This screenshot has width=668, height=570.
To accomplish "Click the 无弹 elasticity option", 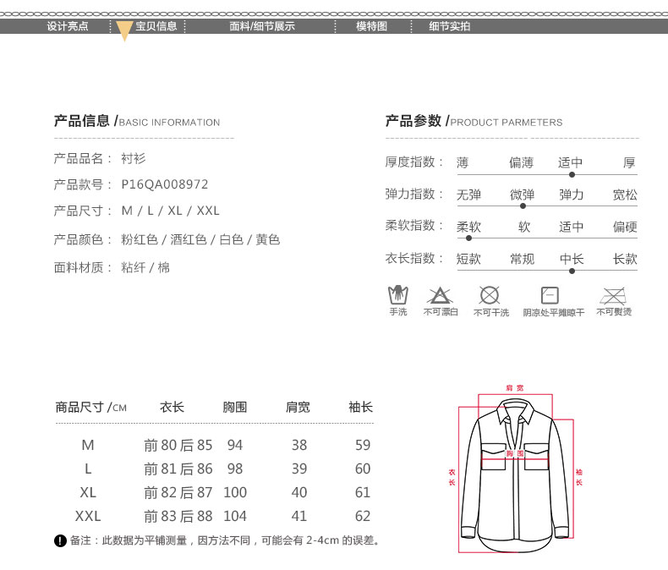I will pos(468,195).
